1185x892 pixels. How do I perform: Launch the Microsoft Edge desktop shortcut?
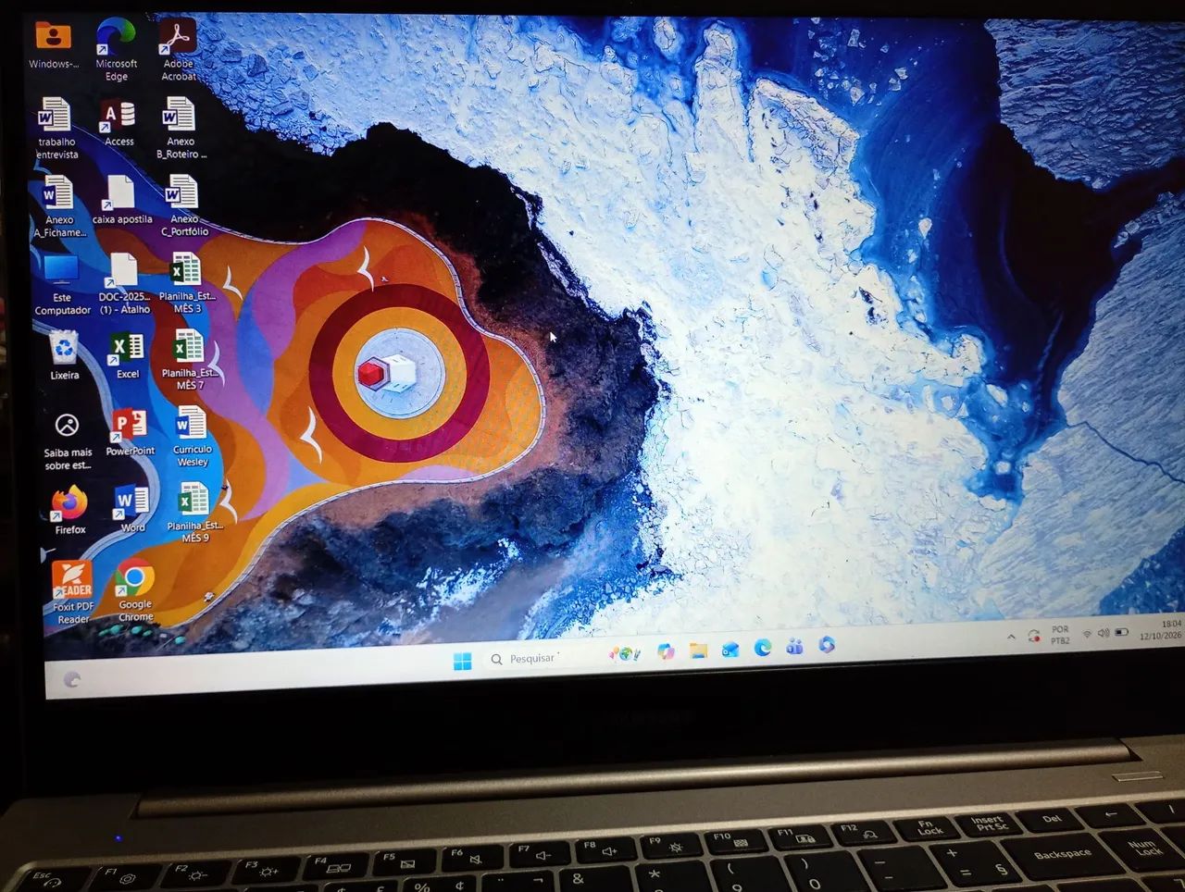[x=117, y=49]
